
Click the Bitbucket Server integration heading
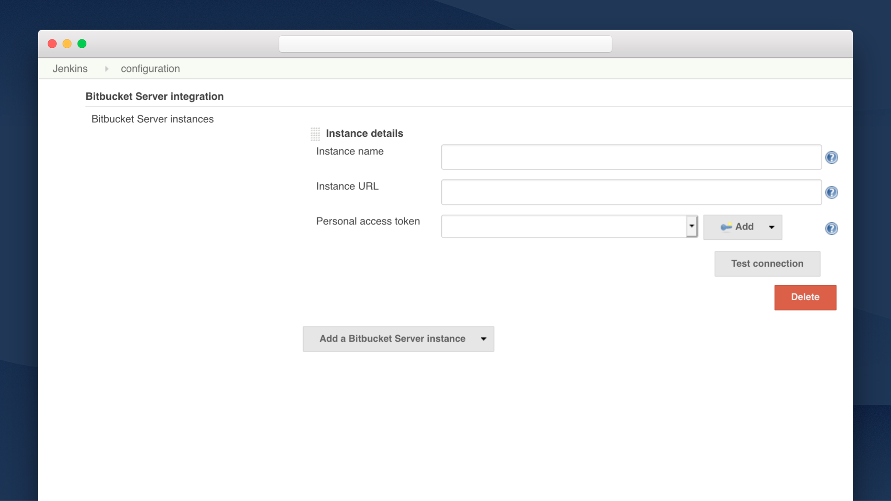click(x=155, y=96)
